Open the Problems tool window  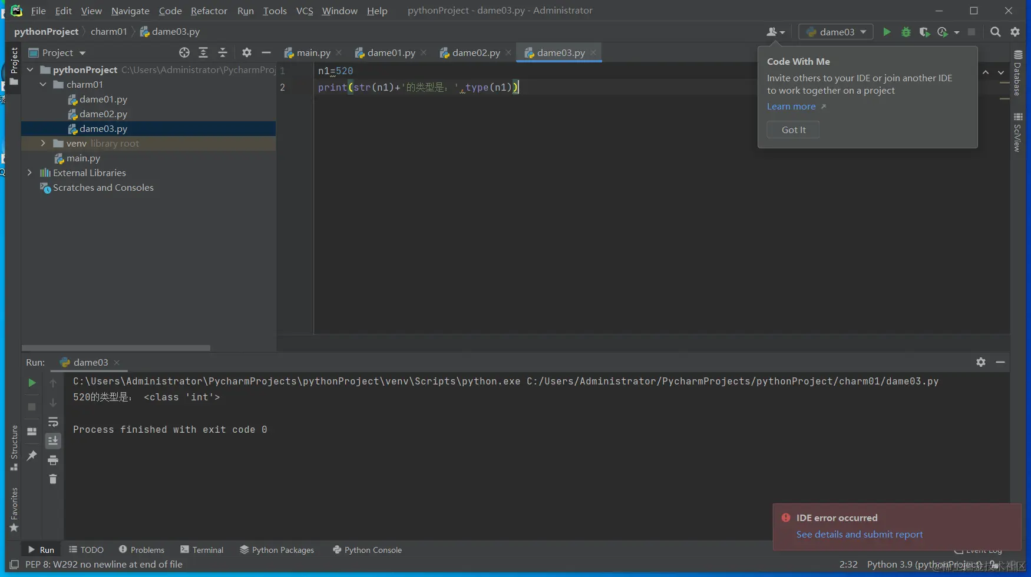[141, 549]
